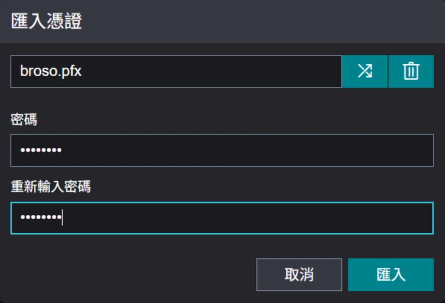Select the broso.pfx filename text
The height and width of the screenshot is (303, 445).
51,71
